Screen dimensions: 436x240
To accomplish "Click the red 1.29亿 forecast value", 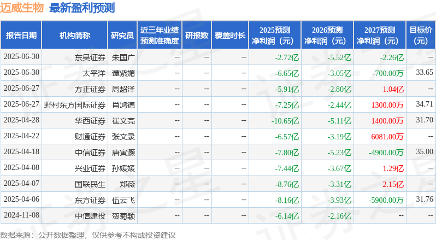I will tap(393, 168).
